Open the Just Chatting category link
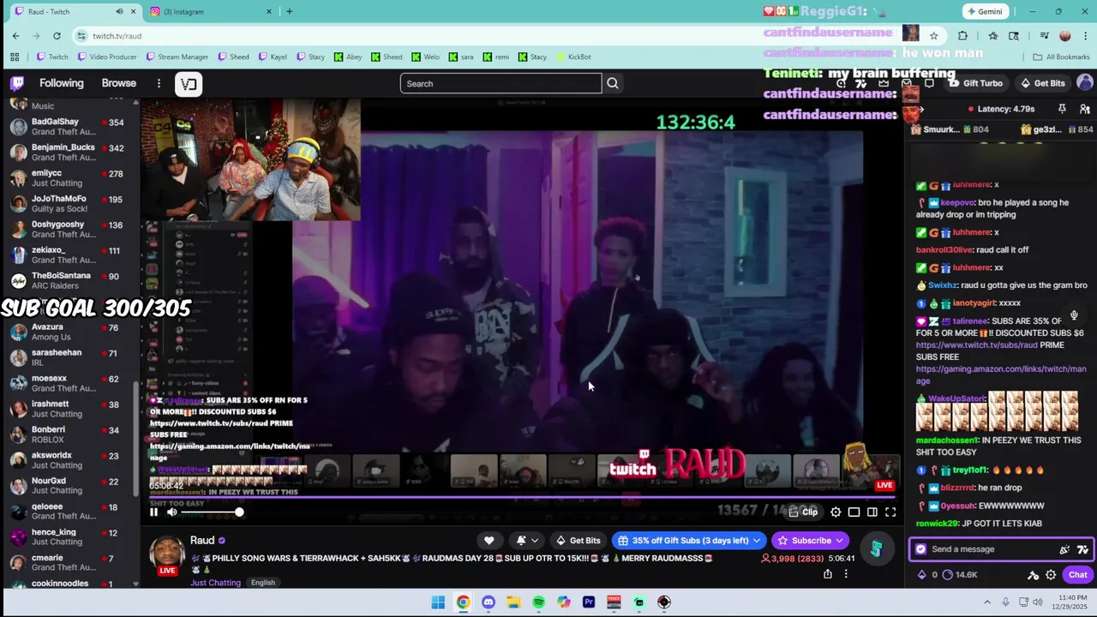 215,583
